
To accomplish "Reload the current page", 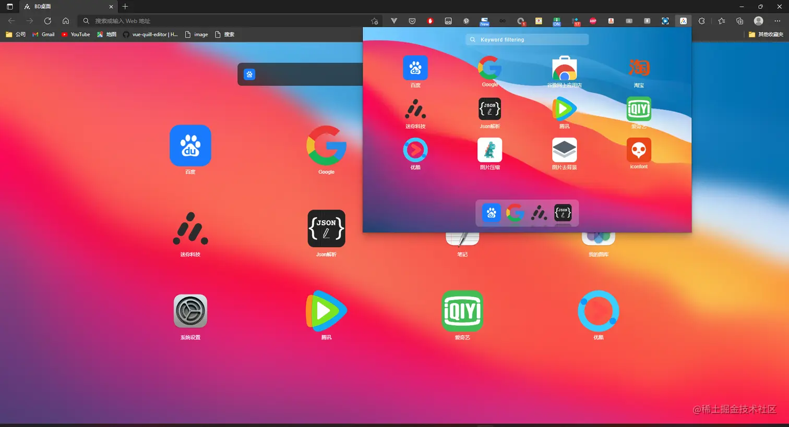I will point(47,21).
